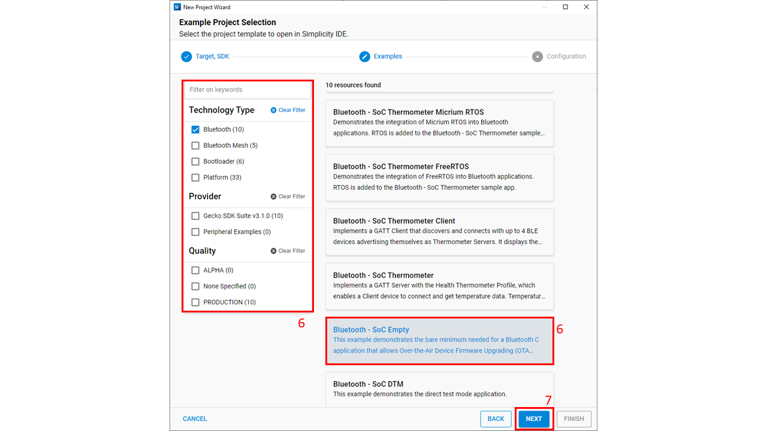Image resolution: width=767 pixels, height=431 pixels.
Task: Click the Quality section heading
Action: point(203,251)
